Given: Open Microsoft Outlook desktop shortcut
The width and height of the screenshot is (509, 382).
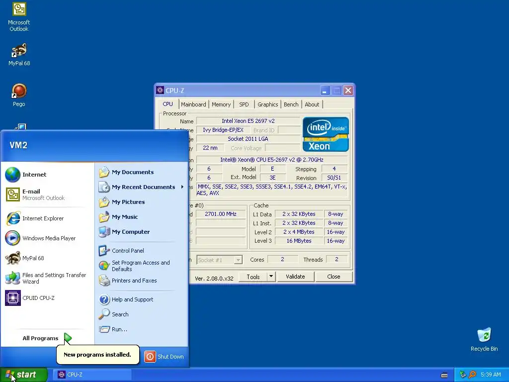Looking at the screenshot, I should click(19, 17).
